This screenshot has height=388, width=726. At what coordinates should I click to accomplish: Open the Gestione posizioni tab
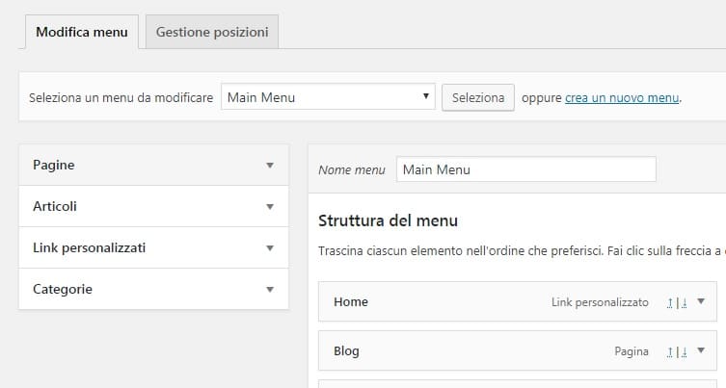(212, 32)
